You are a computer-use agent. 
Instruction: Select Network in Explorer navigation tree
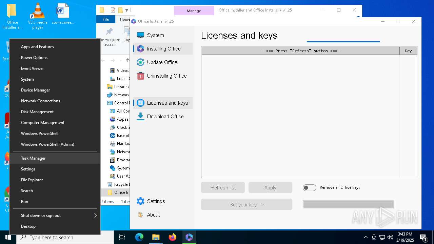click(x=118, y=95)
